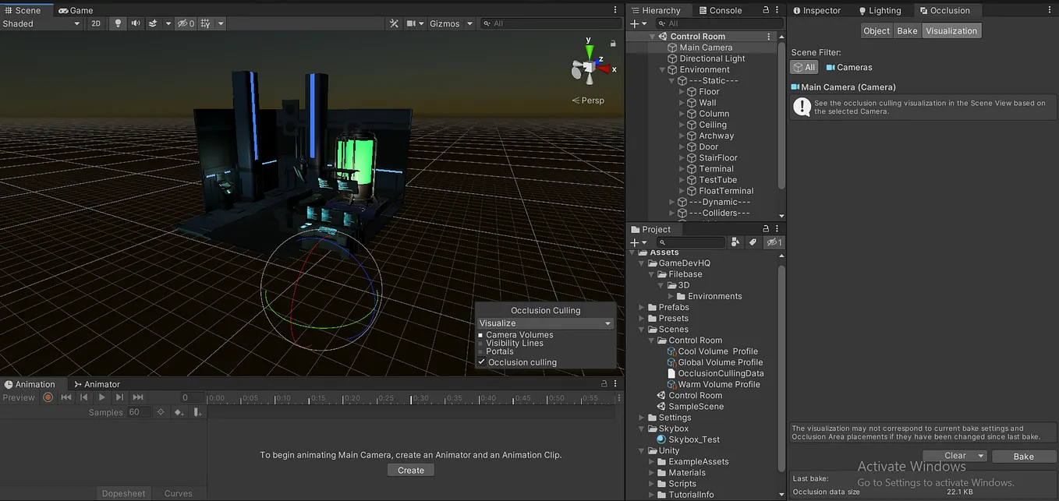Image resolution: width=1059 pixels, height=501 pixels.
Task: Click the Hierarchy lock icon
Action: point(766,10)
